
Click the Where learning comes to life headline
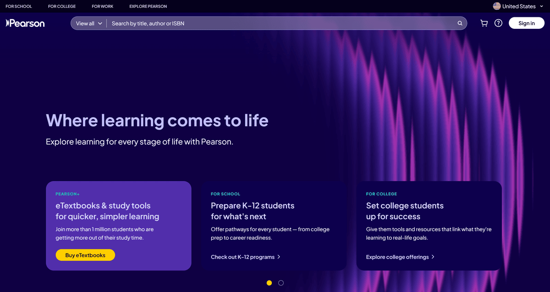(x=157, y=120)
